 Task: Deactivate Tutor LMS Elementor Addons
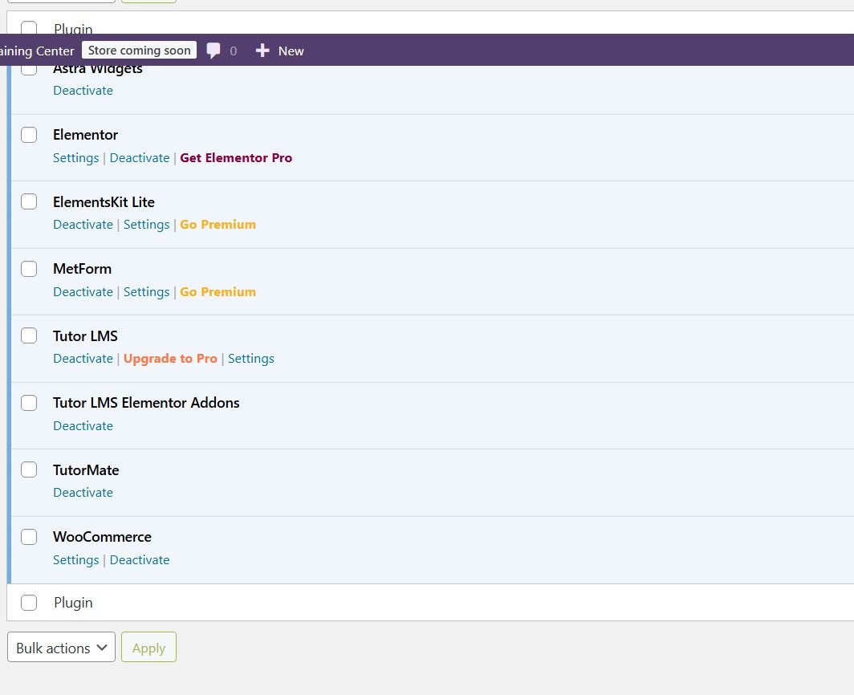[x=83, y=426]
